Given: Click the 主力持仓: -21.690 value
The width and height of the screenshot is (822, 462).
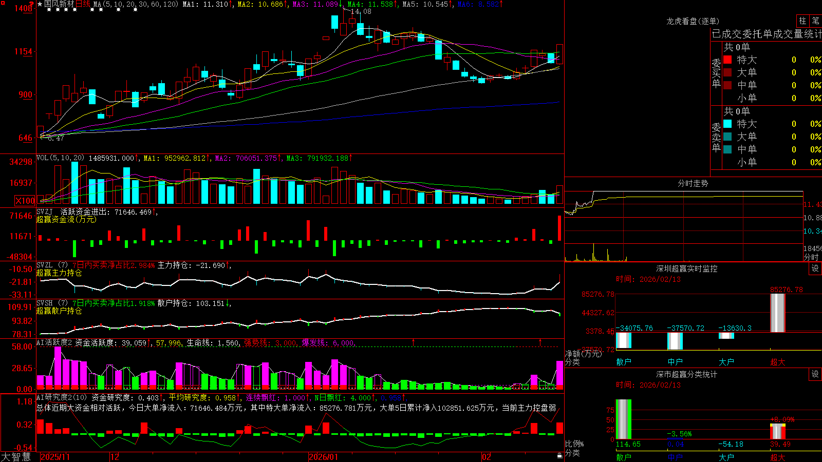Looking at the screenshot, I should click(x=192, y=265).
